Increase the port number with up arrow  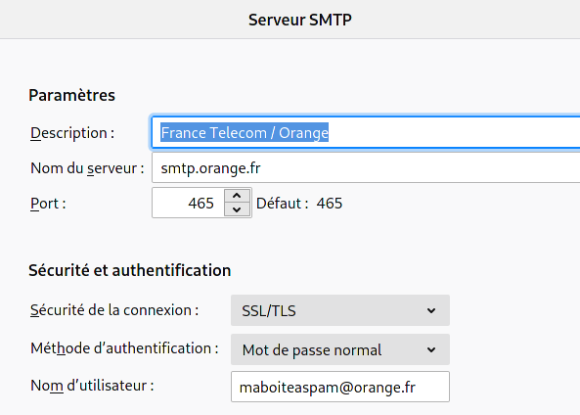(x=237, y=196)
